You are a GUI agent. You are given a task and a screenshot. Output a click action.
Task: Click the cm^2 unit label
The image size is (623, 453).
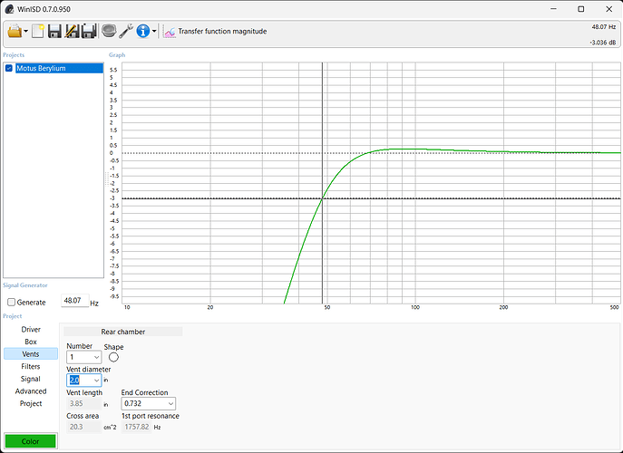click(x=110, y=428)
